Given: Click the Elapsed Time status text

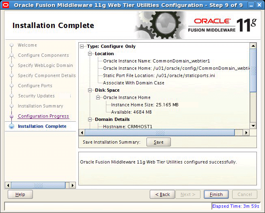Looking at the screenshot, I should point(236,206).
